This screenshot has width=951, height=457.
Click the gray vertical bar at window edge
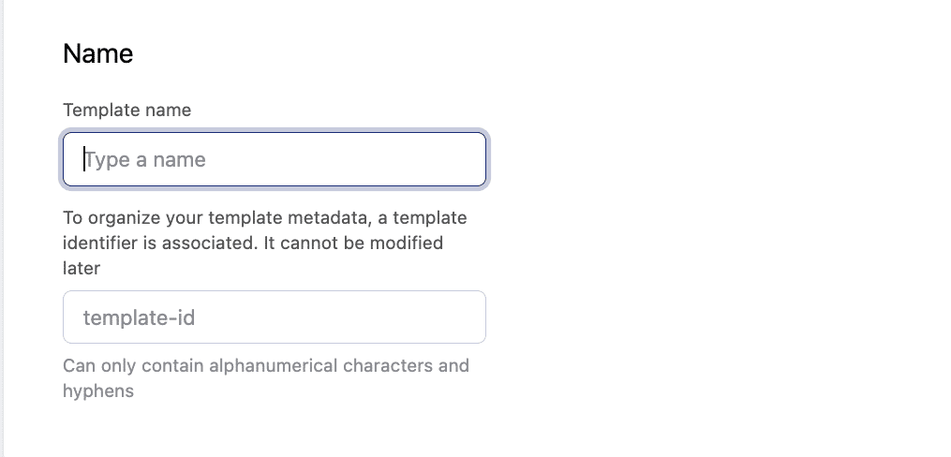pos(3,228)
